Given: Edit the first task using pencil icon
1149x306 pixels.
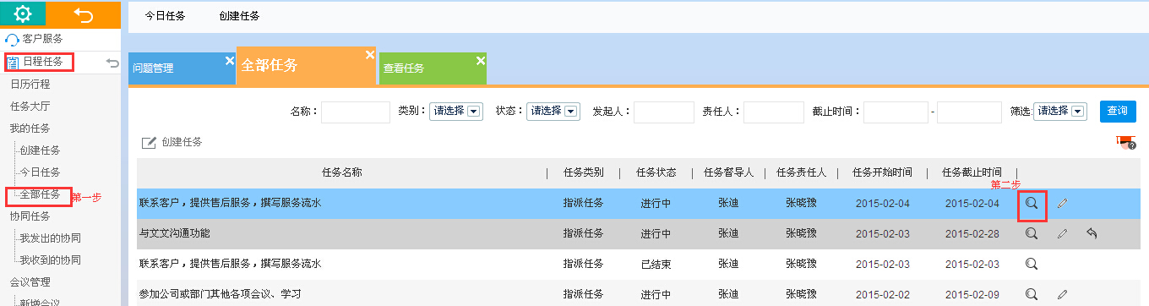Looking at the screenshot, I should [1062, 203].
